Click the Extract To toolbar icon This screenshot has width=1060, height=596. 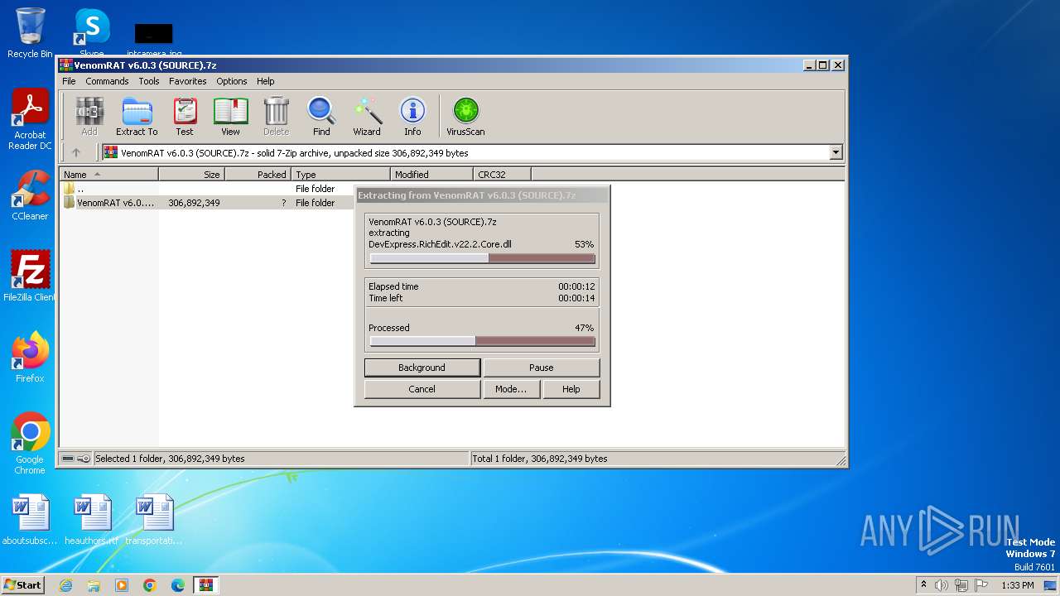(x=137, y=117)
